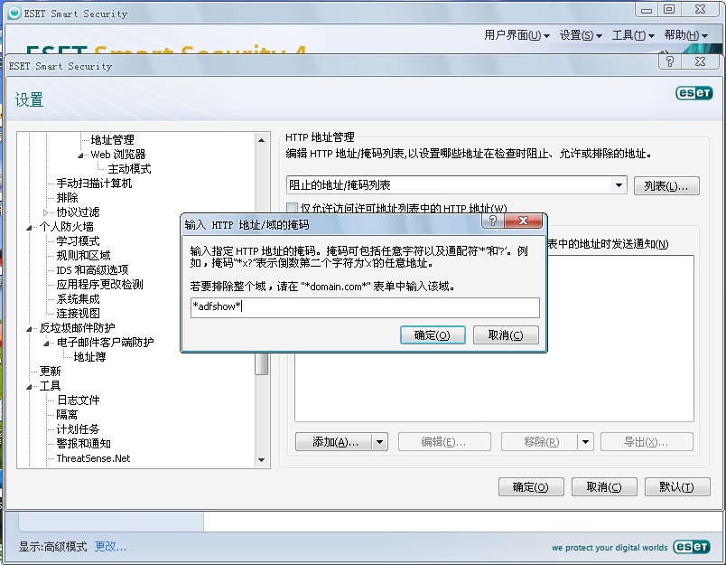Select 排除 in the settings tree

click(x=67, y=197)
